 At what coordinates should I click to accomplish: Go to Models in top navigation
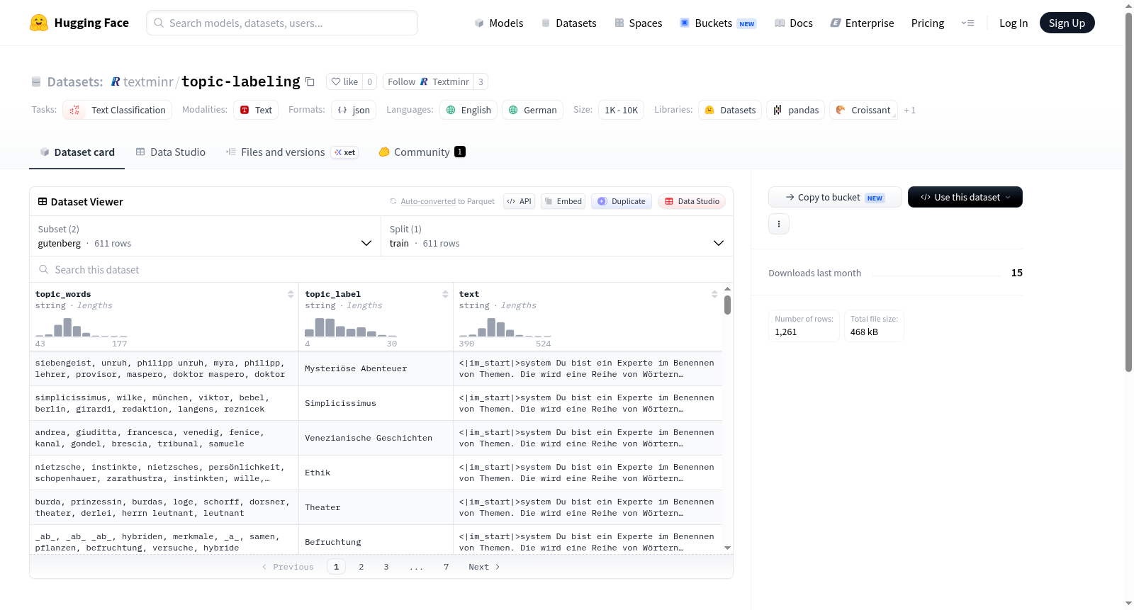499,23
